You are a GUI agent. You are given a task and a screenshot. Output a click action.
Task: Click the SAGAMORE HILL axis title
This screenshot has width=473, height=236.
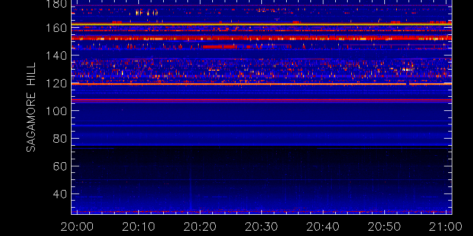31,107
